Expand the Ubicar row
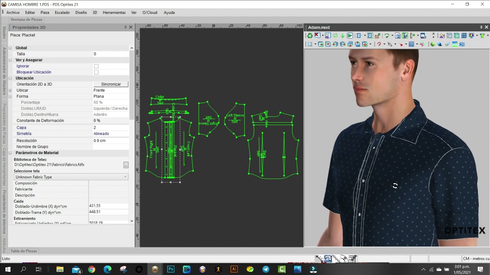 [x=10, y=90]
